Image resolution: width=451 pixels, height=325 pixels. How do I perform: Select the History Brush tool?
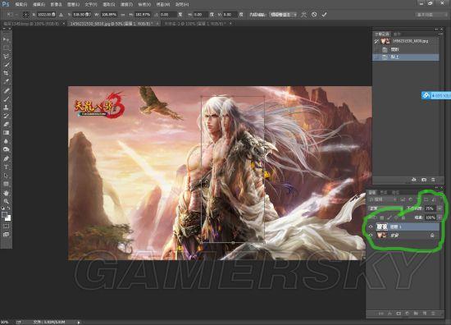point(6,116)
